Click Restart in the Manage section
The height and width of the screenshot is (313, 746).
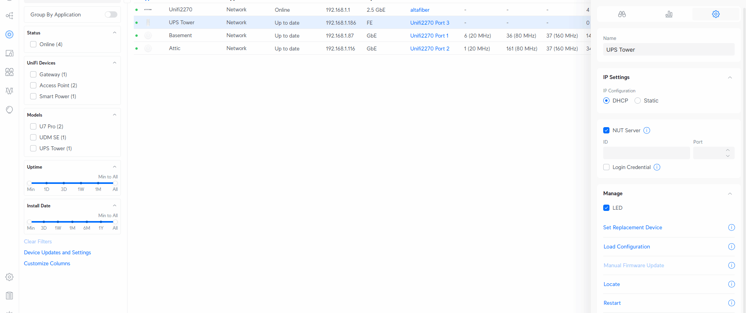click(612, 303)
